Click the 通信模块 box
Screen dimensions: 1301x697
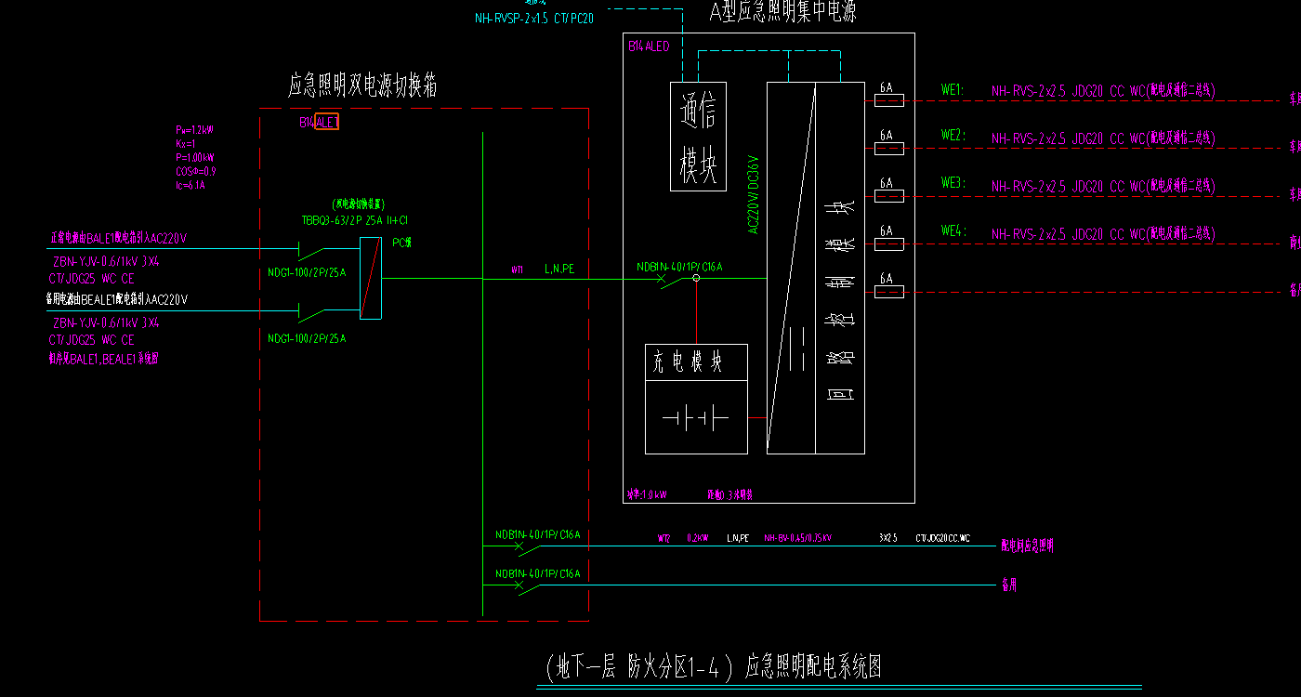[x=698, y=137]
